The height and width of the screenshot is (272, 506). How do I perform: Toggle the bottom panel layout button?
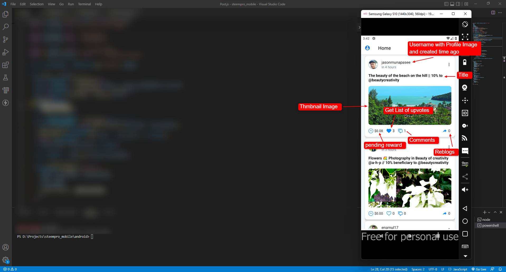pyautogui.click(x=452, y=4)
